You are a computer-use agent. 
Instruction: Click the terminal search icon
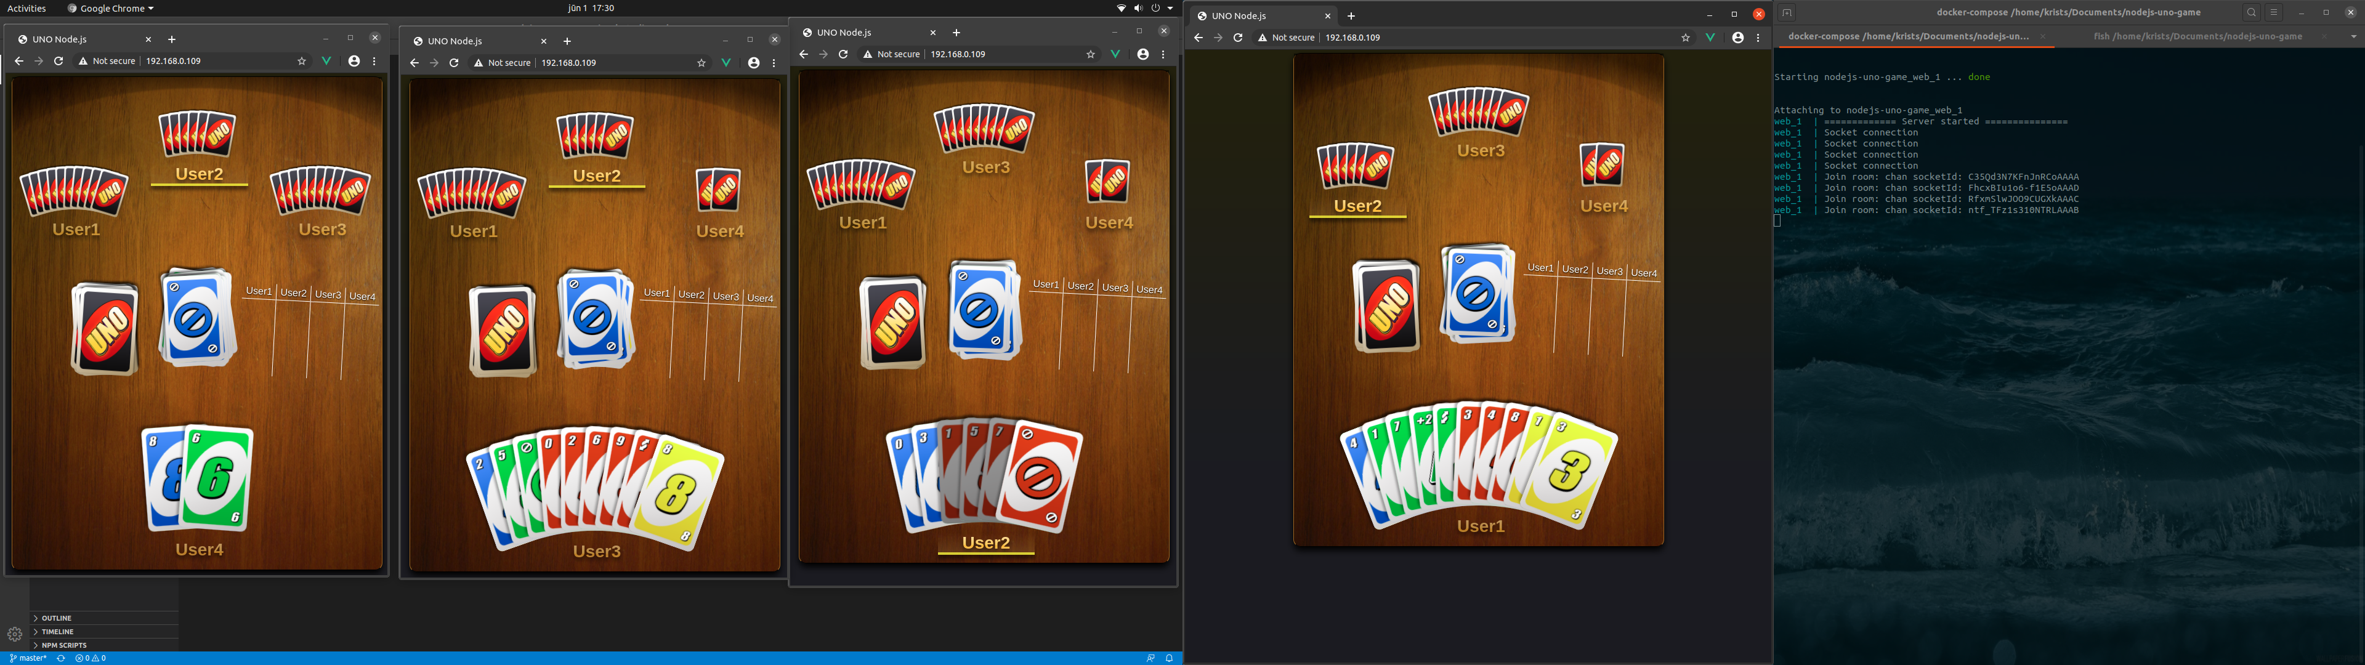pos(2251,13)
